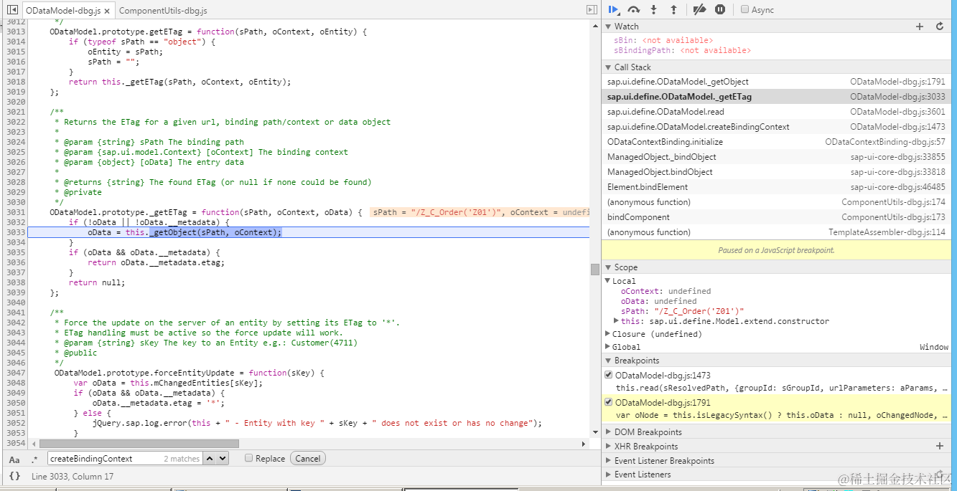The width and height of the screenshot is (957, 491).
Task: Enable the Async call stack checkbox
Action: (x=744, y=9)
